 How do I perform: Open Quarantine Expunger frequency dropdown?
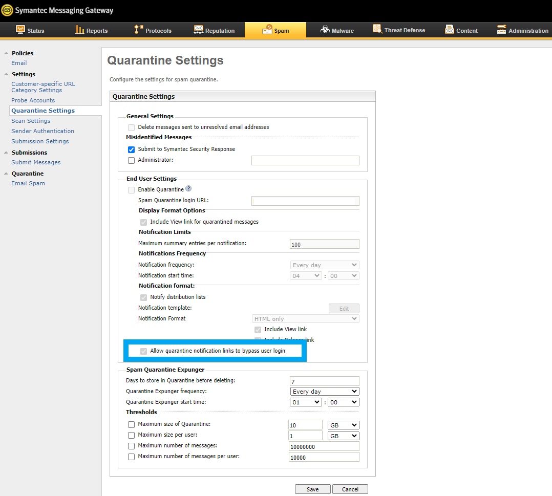[x=324, y=392]
